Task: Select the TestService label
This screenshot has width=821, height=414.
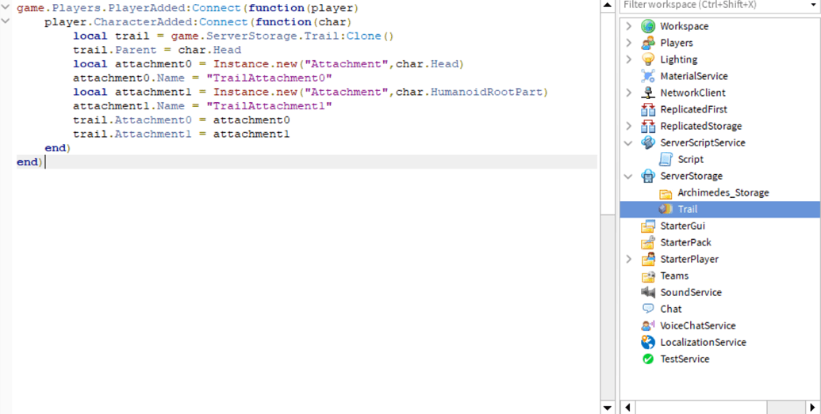Action: (x=685, y=359)
